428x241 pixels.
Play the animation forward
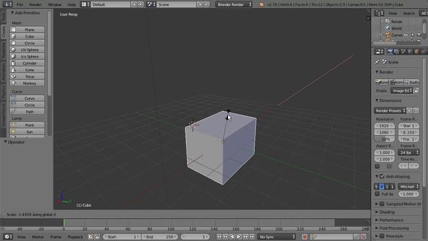239,236
